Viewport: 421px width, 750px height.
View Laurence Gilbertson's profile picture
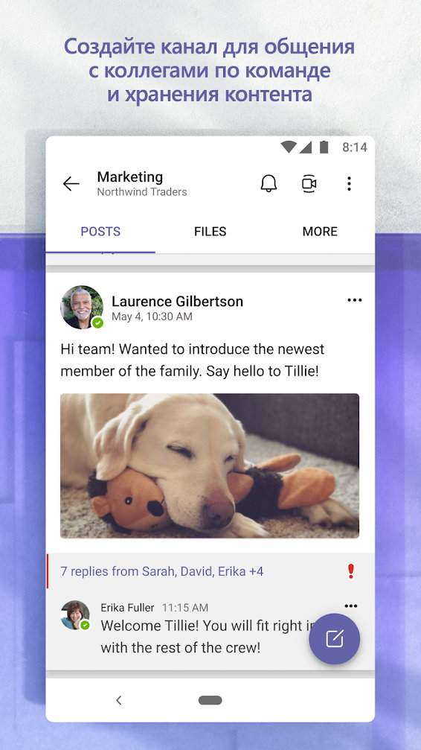(x=82, y=307)
